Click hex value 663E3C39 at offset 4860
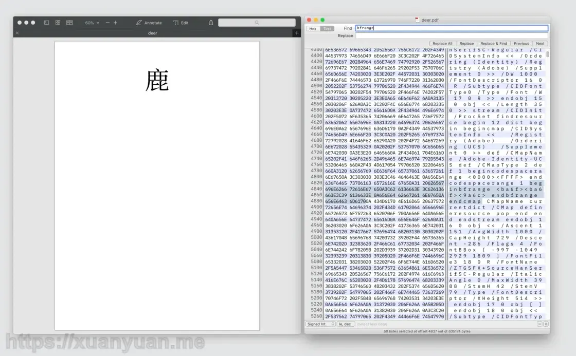The width and height of the screenshot is (576, 356). coord(336,195)
